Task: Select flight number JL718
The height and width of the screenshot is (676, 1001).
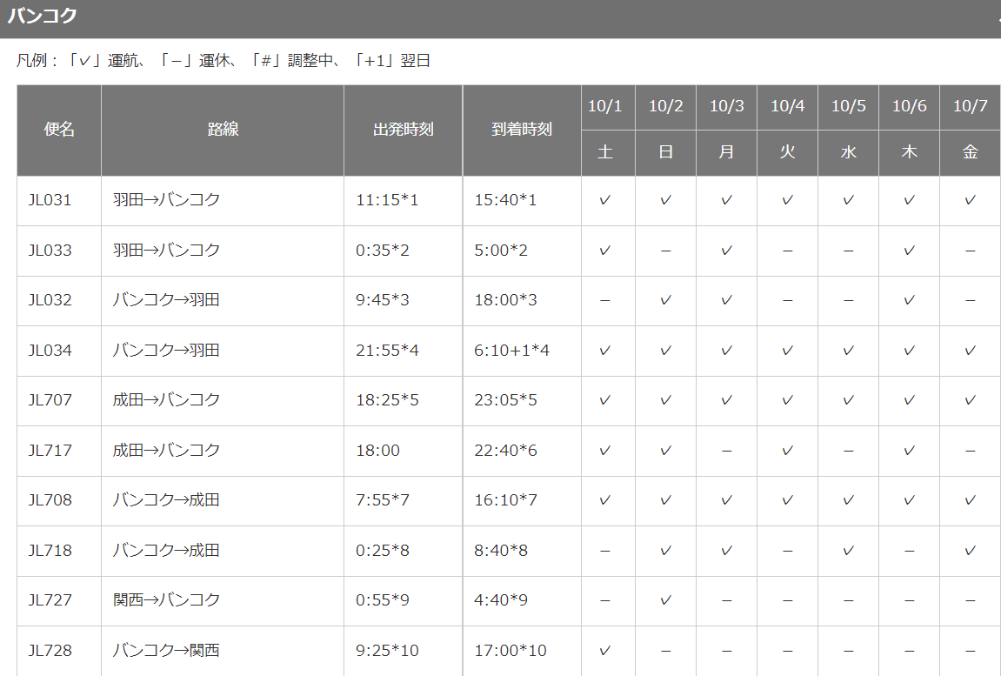Action: [x=50, y=550]
